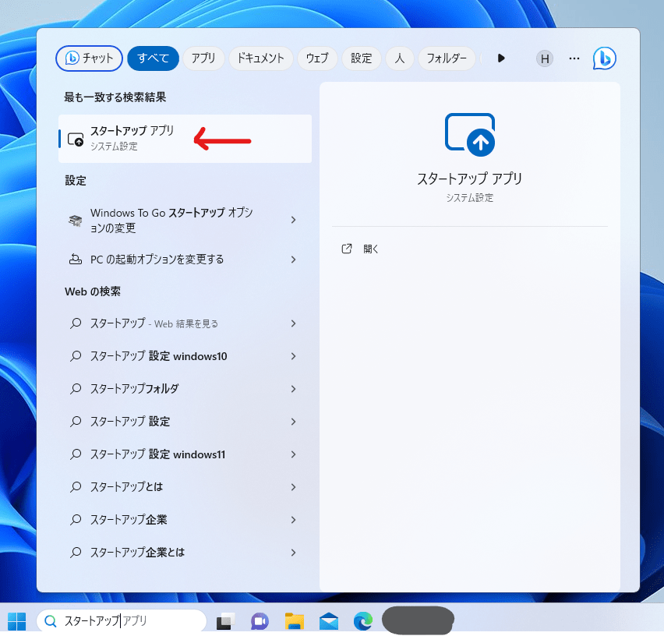Viewport: 664px width, 636px height.
Task: Expand スタートアップ 設定 windows11 chevron
Action: (x=294, y=454)
